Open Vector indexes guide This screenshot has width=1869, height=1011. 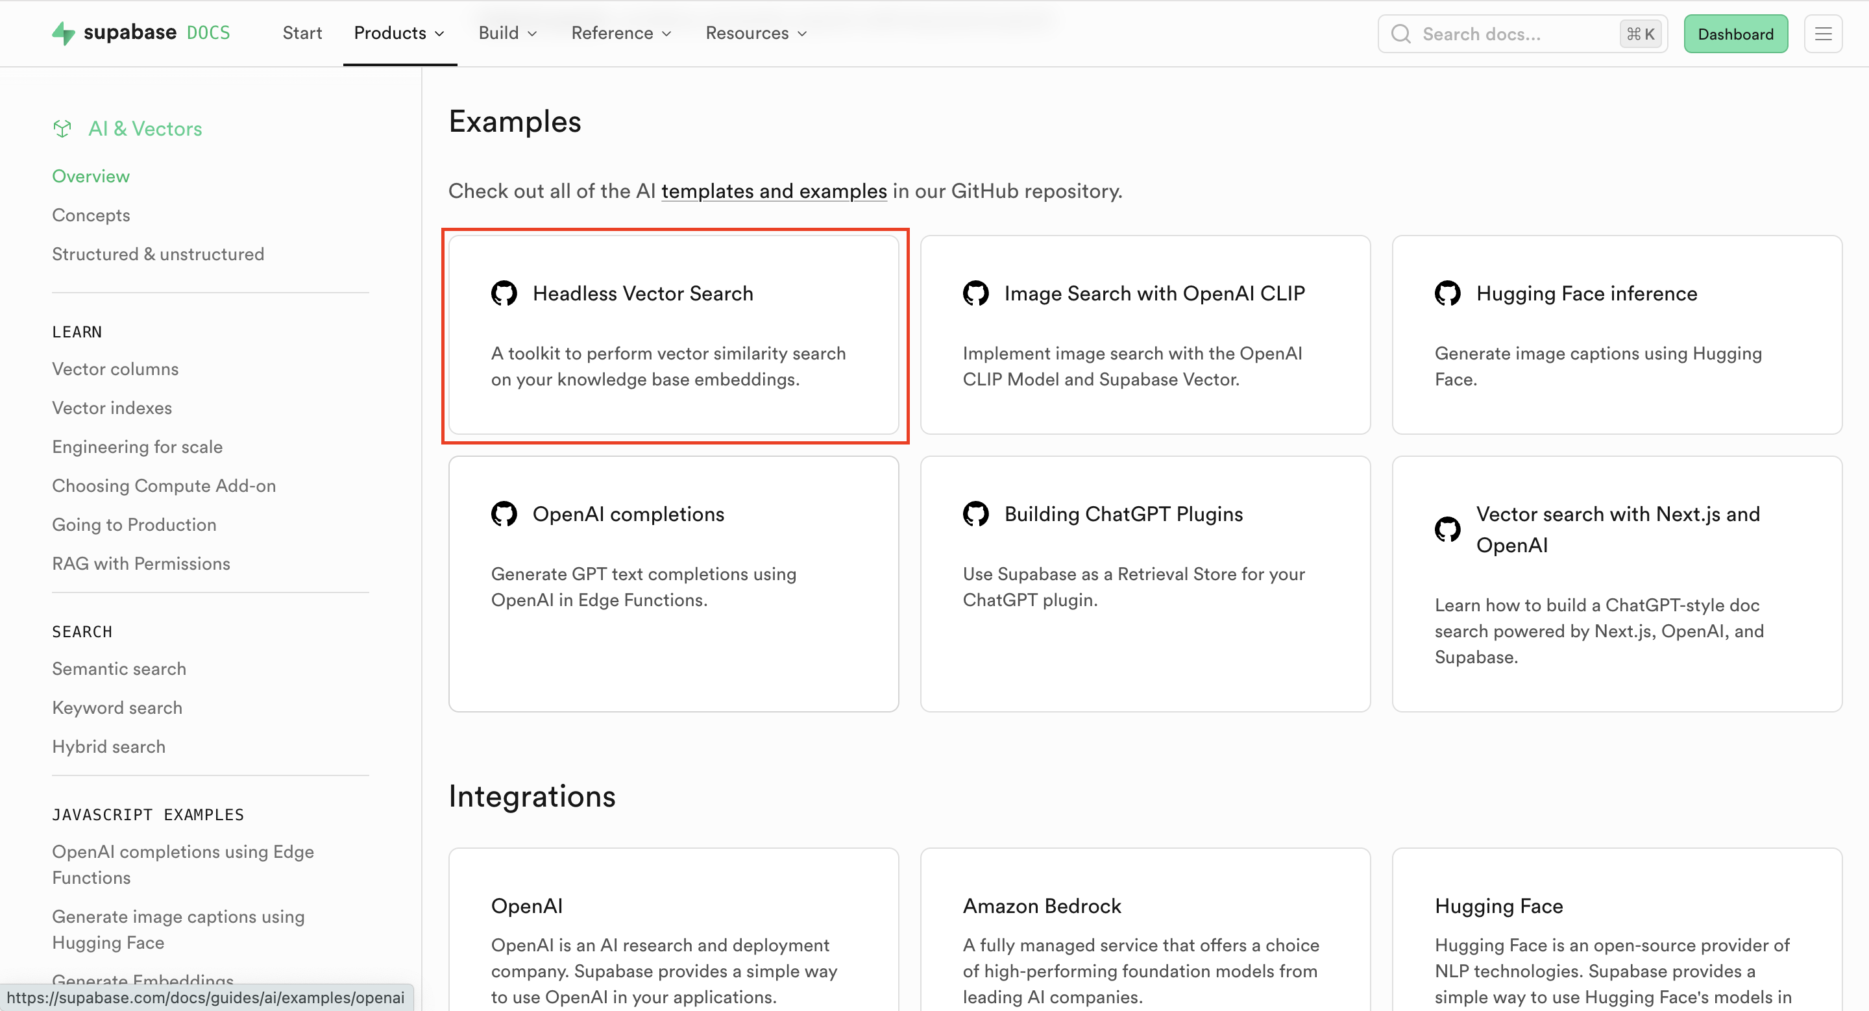[112, 408]
